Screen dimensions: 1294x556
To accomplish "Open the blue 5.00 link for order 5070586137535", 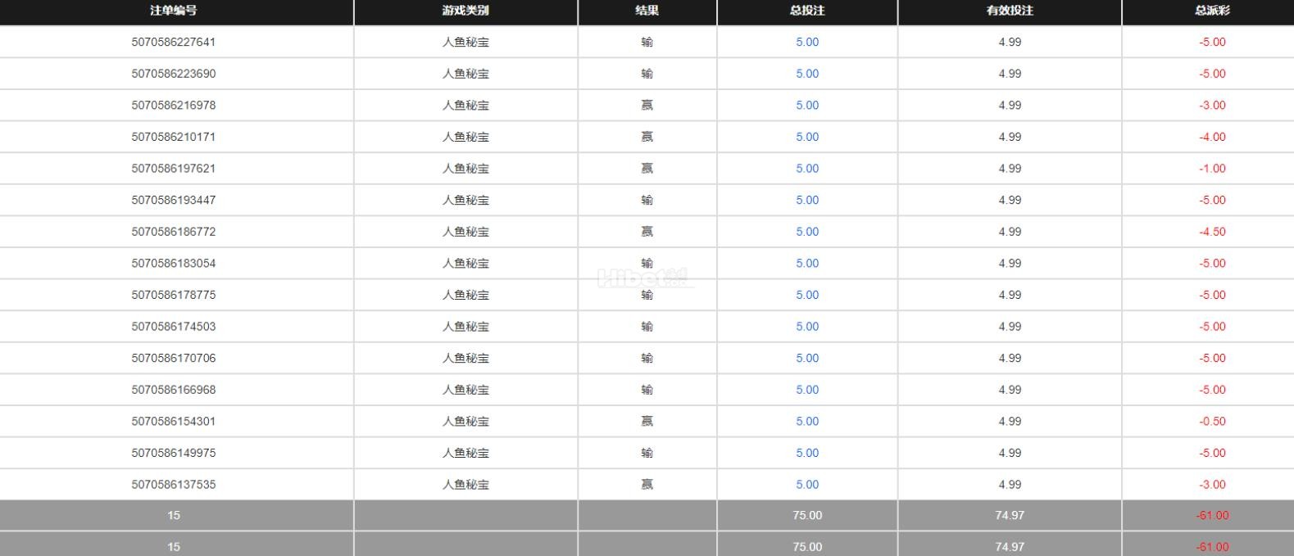I will click(806, 484).
